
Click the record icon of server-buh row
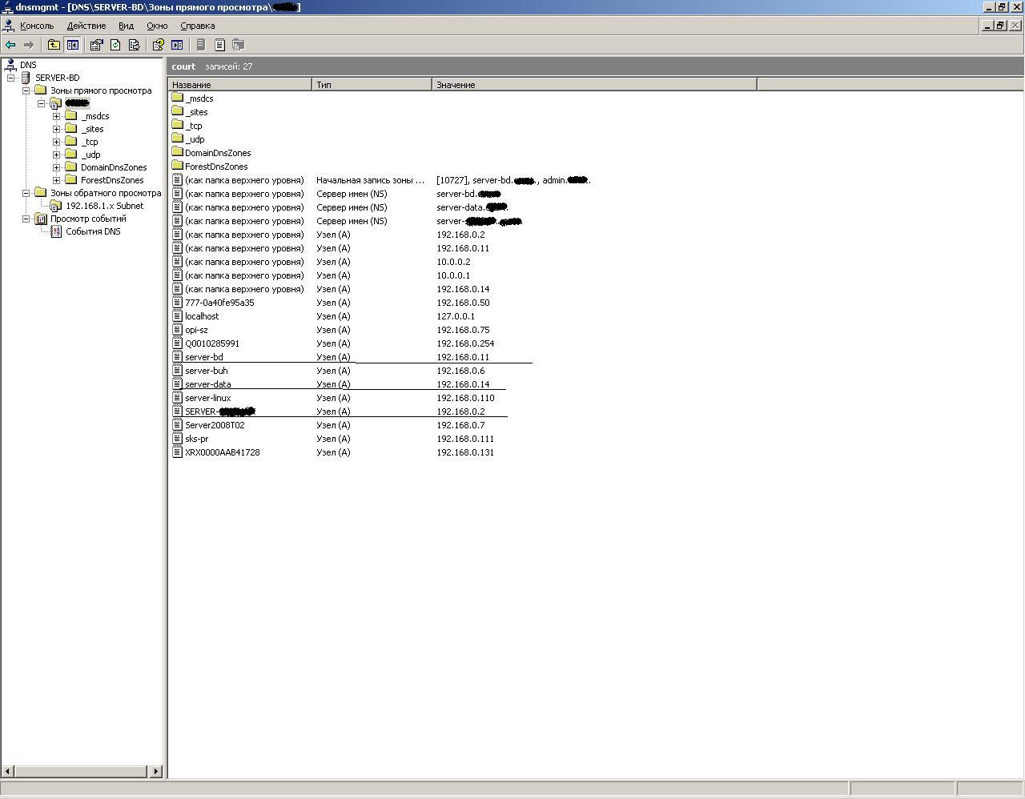(x=178, y=370)
